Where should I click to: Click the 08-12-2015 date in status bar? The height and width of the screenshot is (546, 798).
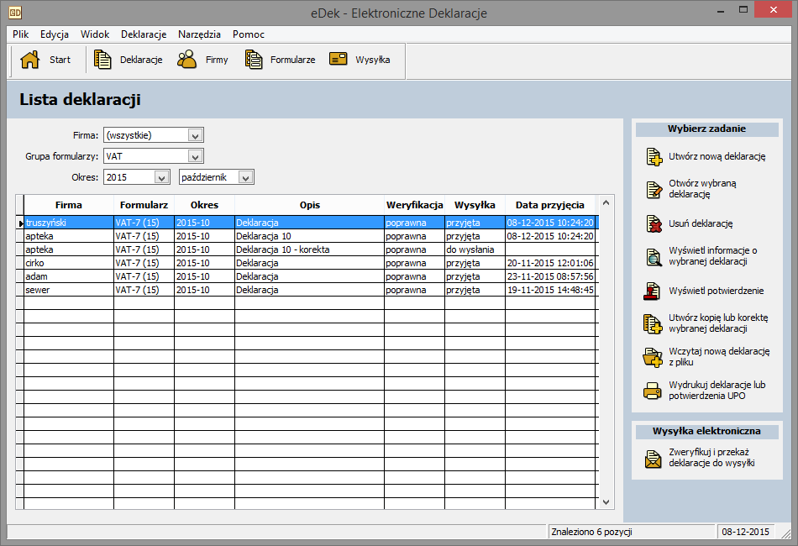[746, 532]
